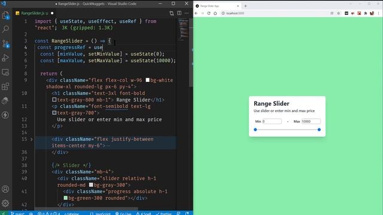Screen dimensions: 383x215
Task: Close the Range Slider App browser tab
Action: [x=238, y=6]
